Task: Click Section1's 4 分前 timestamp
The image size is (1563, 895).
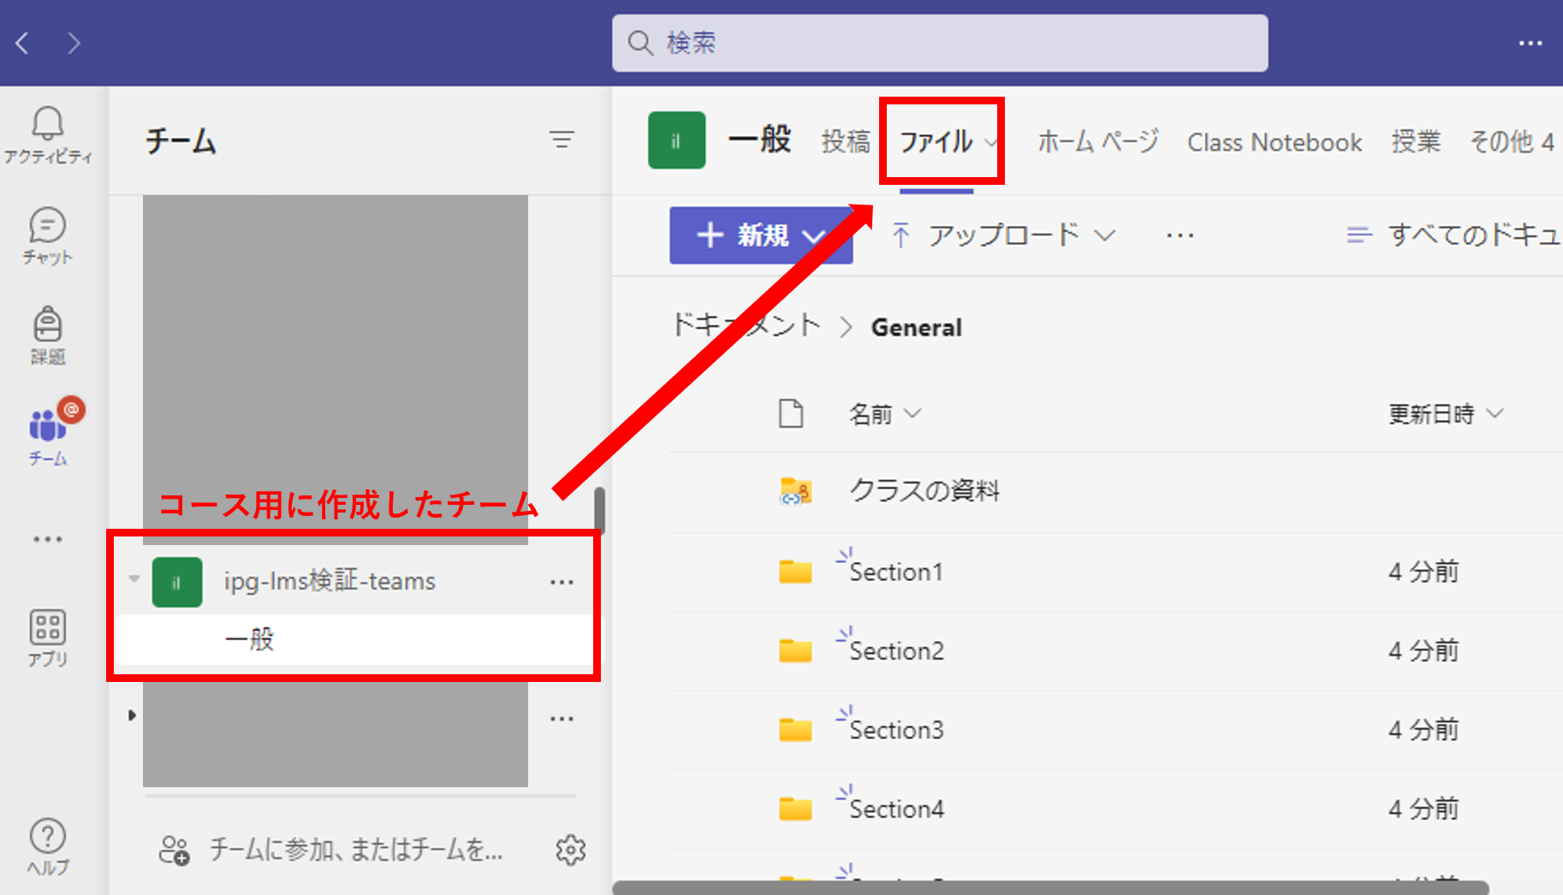Action: (x=1423, y=572)
